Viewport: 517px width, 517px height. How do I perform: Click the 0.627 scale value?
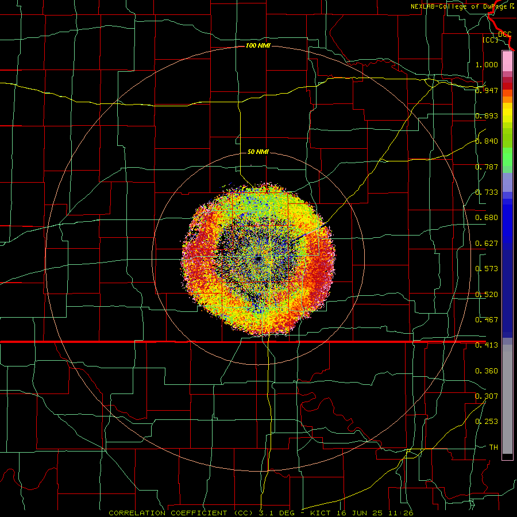pos(487,244)
